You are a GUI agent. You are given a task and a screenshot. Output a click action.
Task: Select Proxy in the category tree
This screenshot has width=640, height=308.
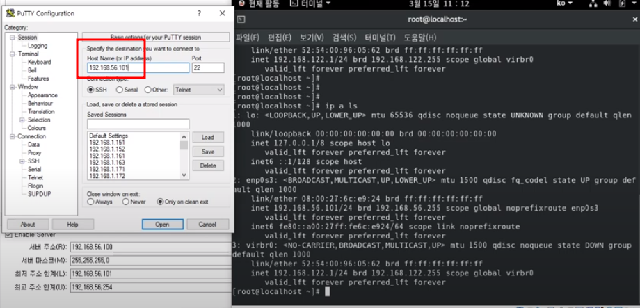point(34,152)
